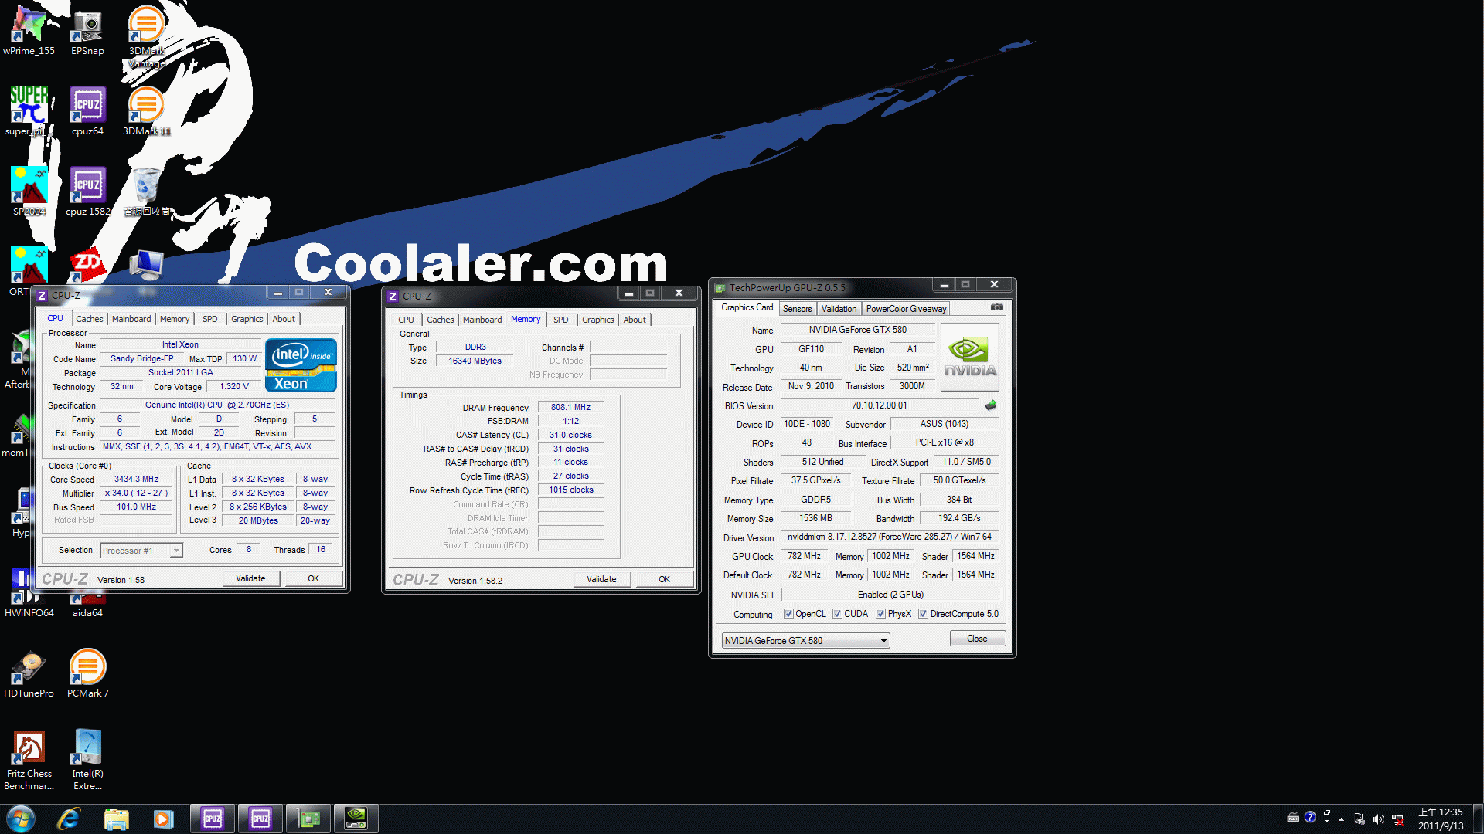
Task: Open the EPSnap desktop icon
Action: click(87, 31)
